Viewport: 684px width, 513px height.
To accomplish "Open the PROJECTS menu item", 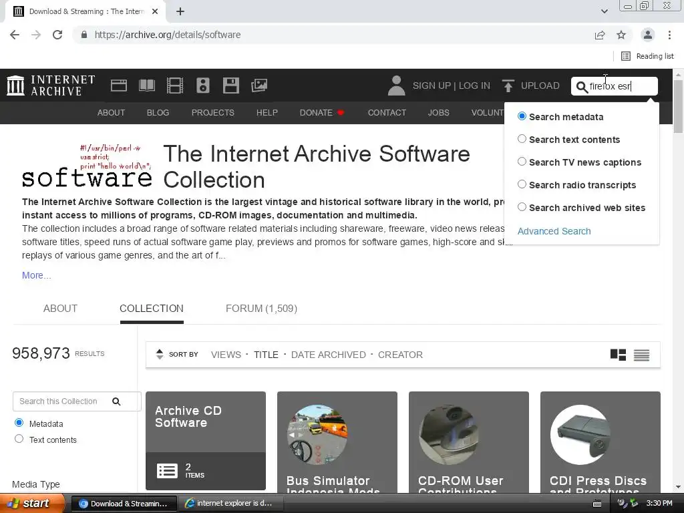I will [x=213, y=112].
